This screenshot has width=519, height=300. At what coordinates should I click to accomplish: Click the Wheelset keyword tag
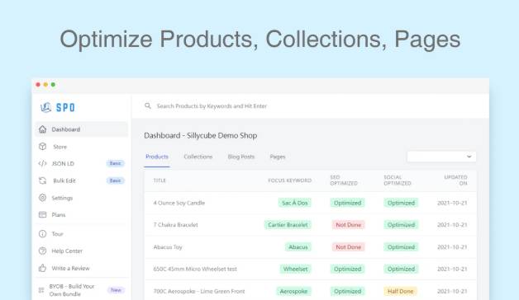coord(295,269)
